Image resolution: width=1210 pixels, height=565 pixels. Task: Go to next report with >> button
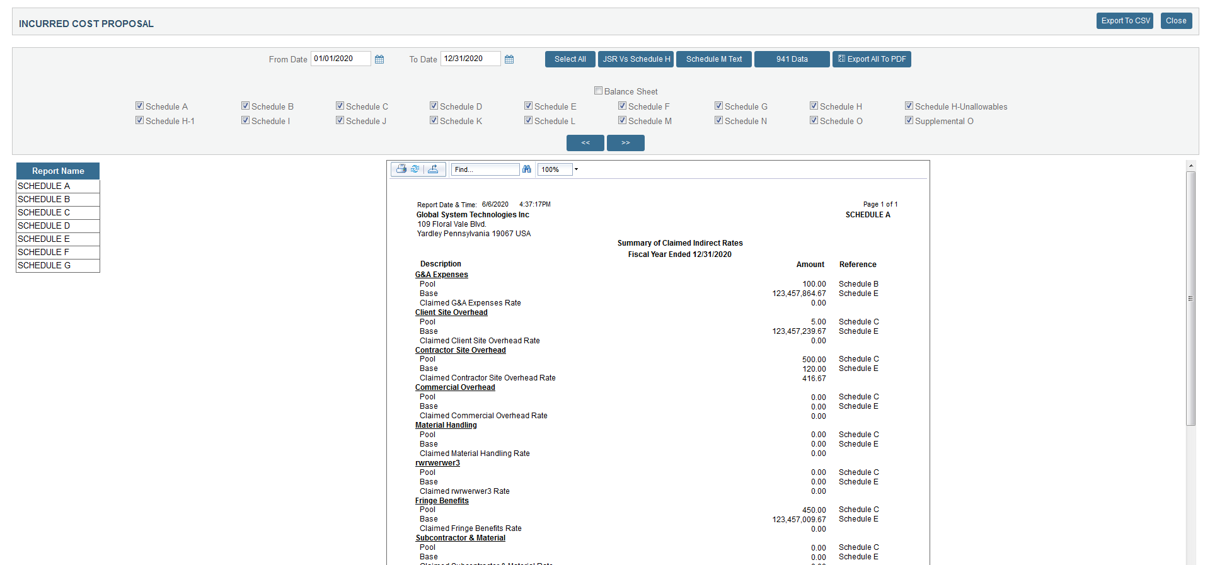pyautogui.click(x=625, y=143)
